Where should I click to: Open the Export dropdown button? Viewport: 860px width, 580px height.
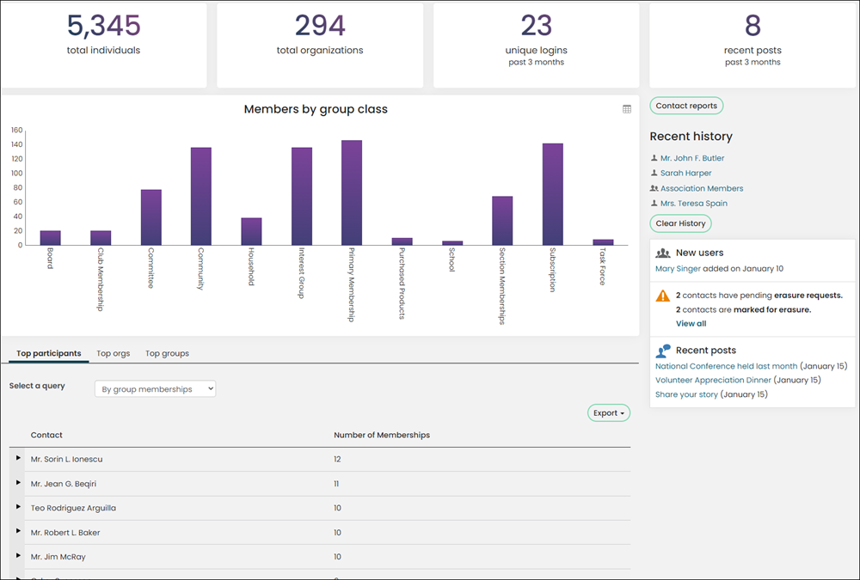609,412
